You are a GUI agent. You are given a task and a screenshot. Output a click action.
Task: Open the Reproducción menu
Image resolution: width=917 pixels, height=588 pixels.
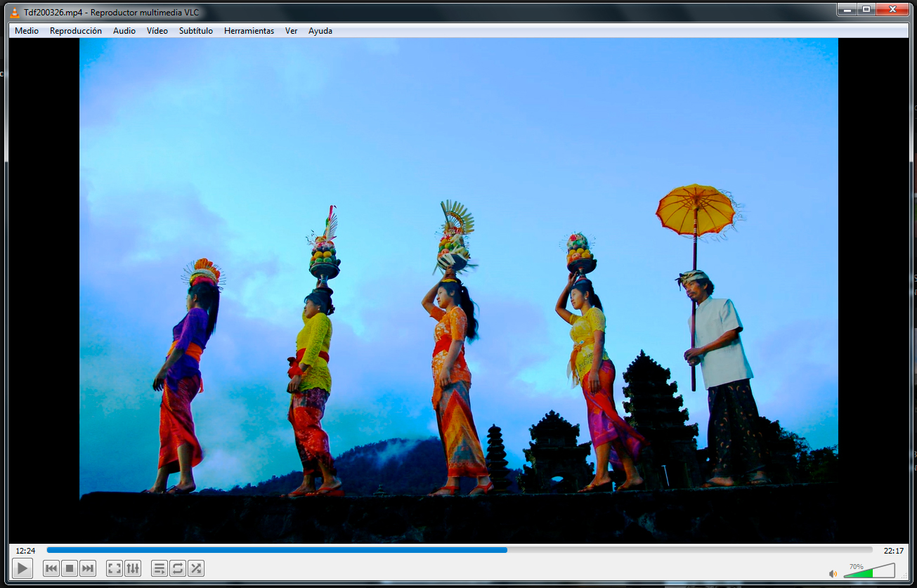[x=76, y=31]
